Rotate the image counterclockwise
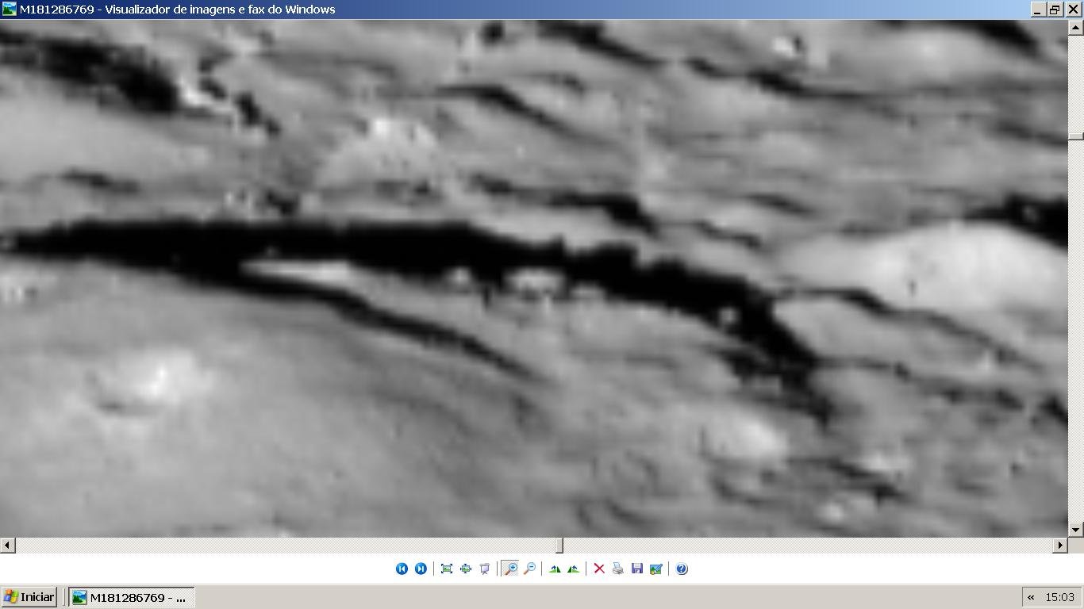The image size is (1084, 609). (x=573, y=569)
